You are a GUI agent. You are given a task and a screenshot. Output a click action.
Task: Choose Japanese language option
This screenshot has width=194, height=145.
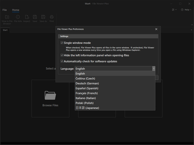115,108
